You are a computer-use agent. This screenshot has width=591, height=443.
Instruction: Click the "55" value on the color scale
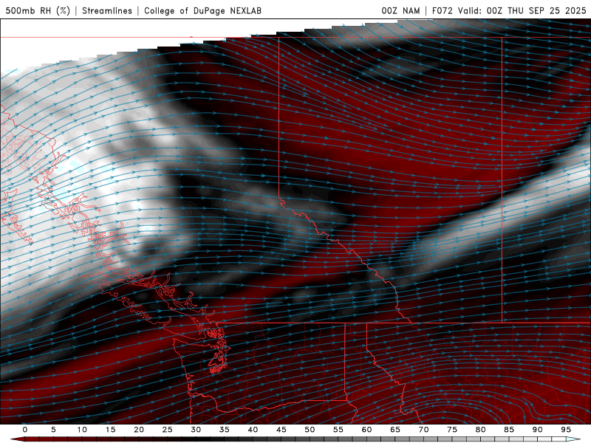(x=338, y=430)
